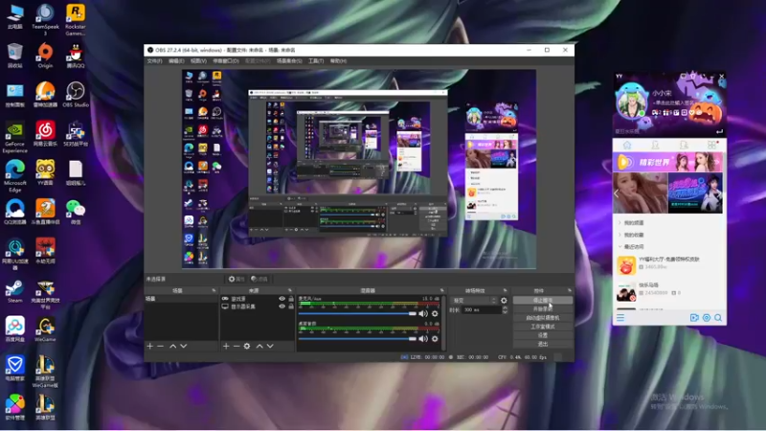Mute the 桌面音频 channel speaker
The height and width of the screenshot is (431, 766).
423,339
